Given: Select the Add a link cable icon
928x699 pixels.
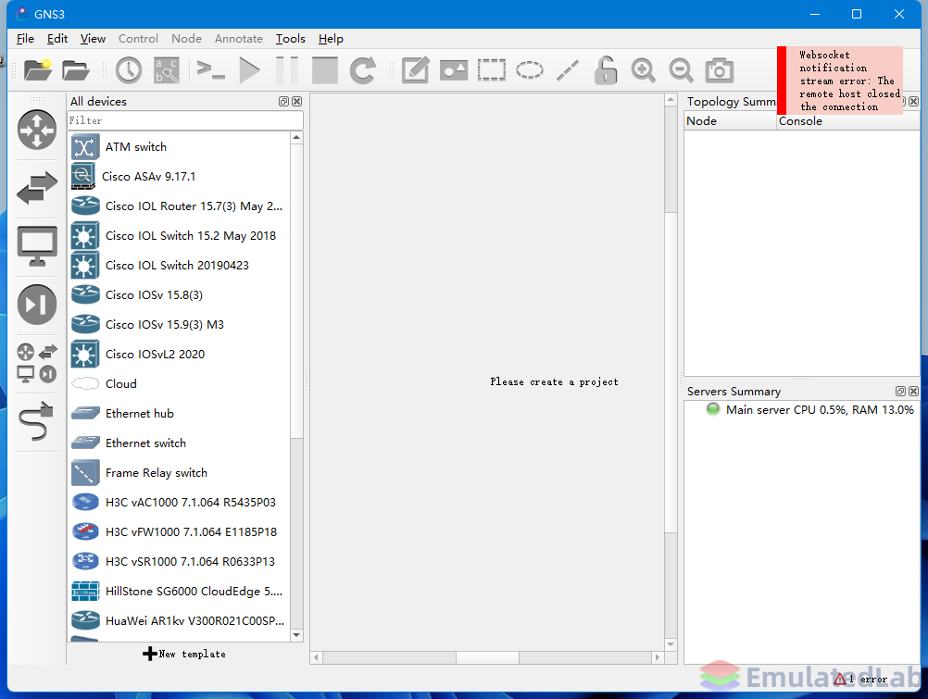Looking at the screenshot, I should click(x=37, y=421).
